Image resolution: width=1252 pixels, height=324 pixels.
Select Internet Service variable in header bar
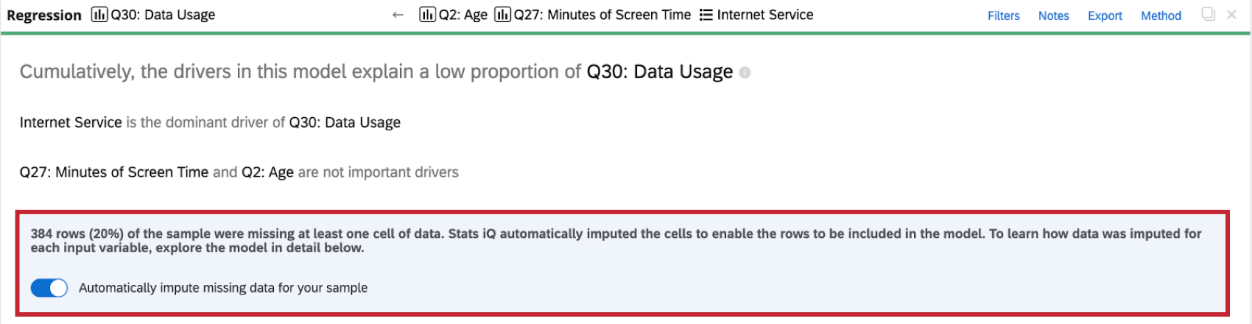764,15
